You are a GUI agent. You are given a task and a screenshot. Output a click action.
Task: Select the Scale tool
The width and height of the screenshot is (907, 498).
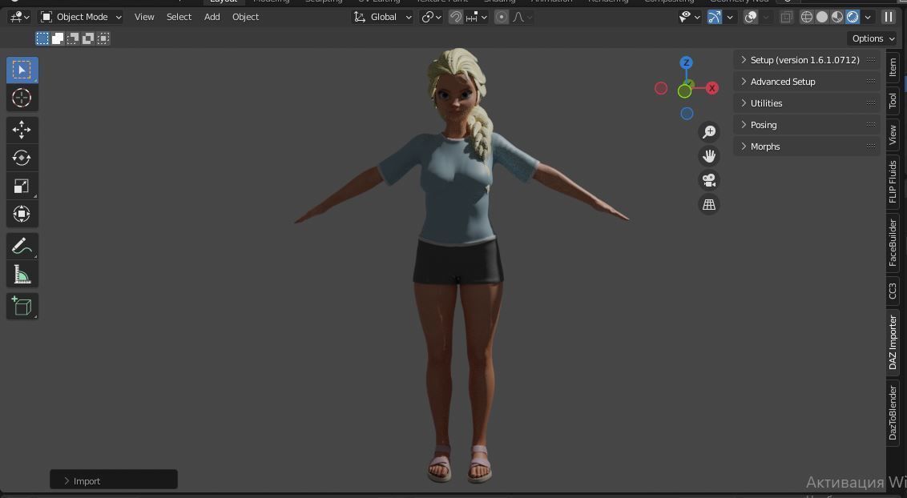click(x=22, y=186)
